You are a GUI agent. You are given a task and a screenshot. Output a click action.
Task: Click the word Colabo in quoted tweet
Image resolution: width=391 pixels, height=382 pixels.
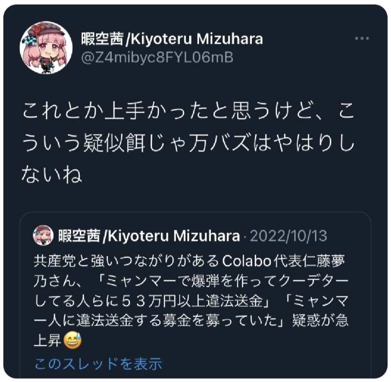point(247,261)
